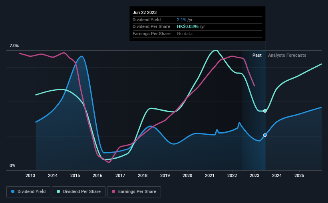
Task: Click the 2025 x-axis label
Action: click(x=299, y=175)
